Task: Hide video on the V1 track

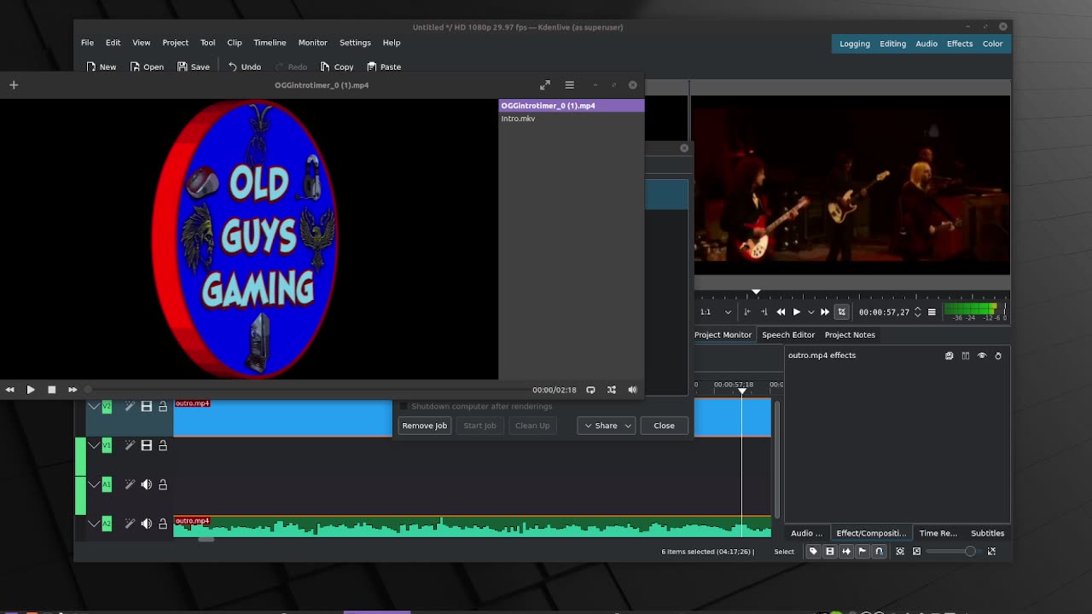Action: 146,445
